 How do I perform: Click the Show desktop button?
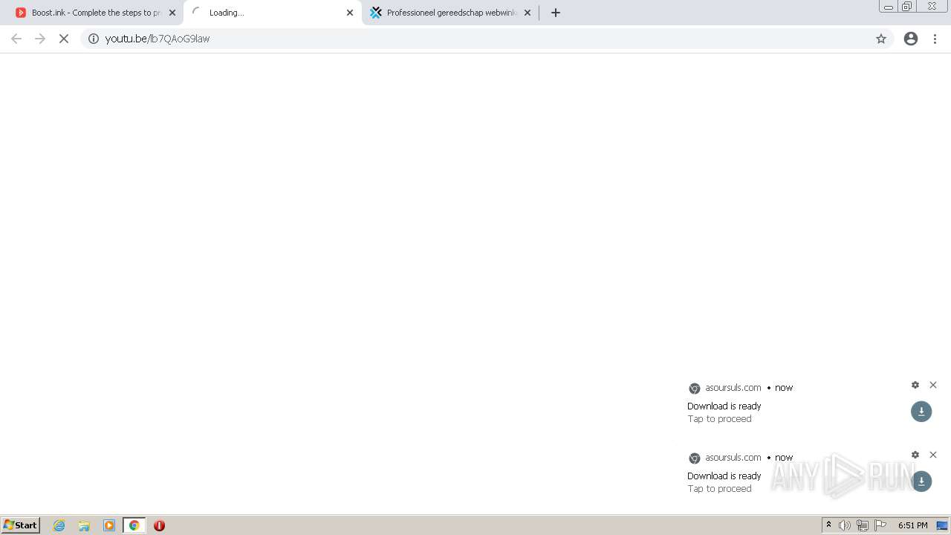[942, 525]
